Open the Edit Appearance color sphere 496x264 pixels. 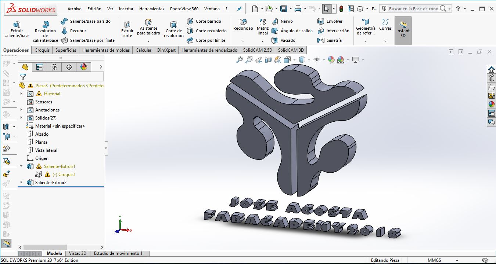[x=331, y=60]
